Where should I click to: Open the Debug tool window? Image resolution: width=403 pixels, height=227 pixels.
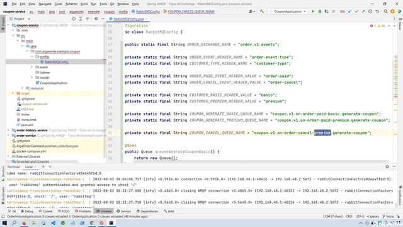coord(27,211)
